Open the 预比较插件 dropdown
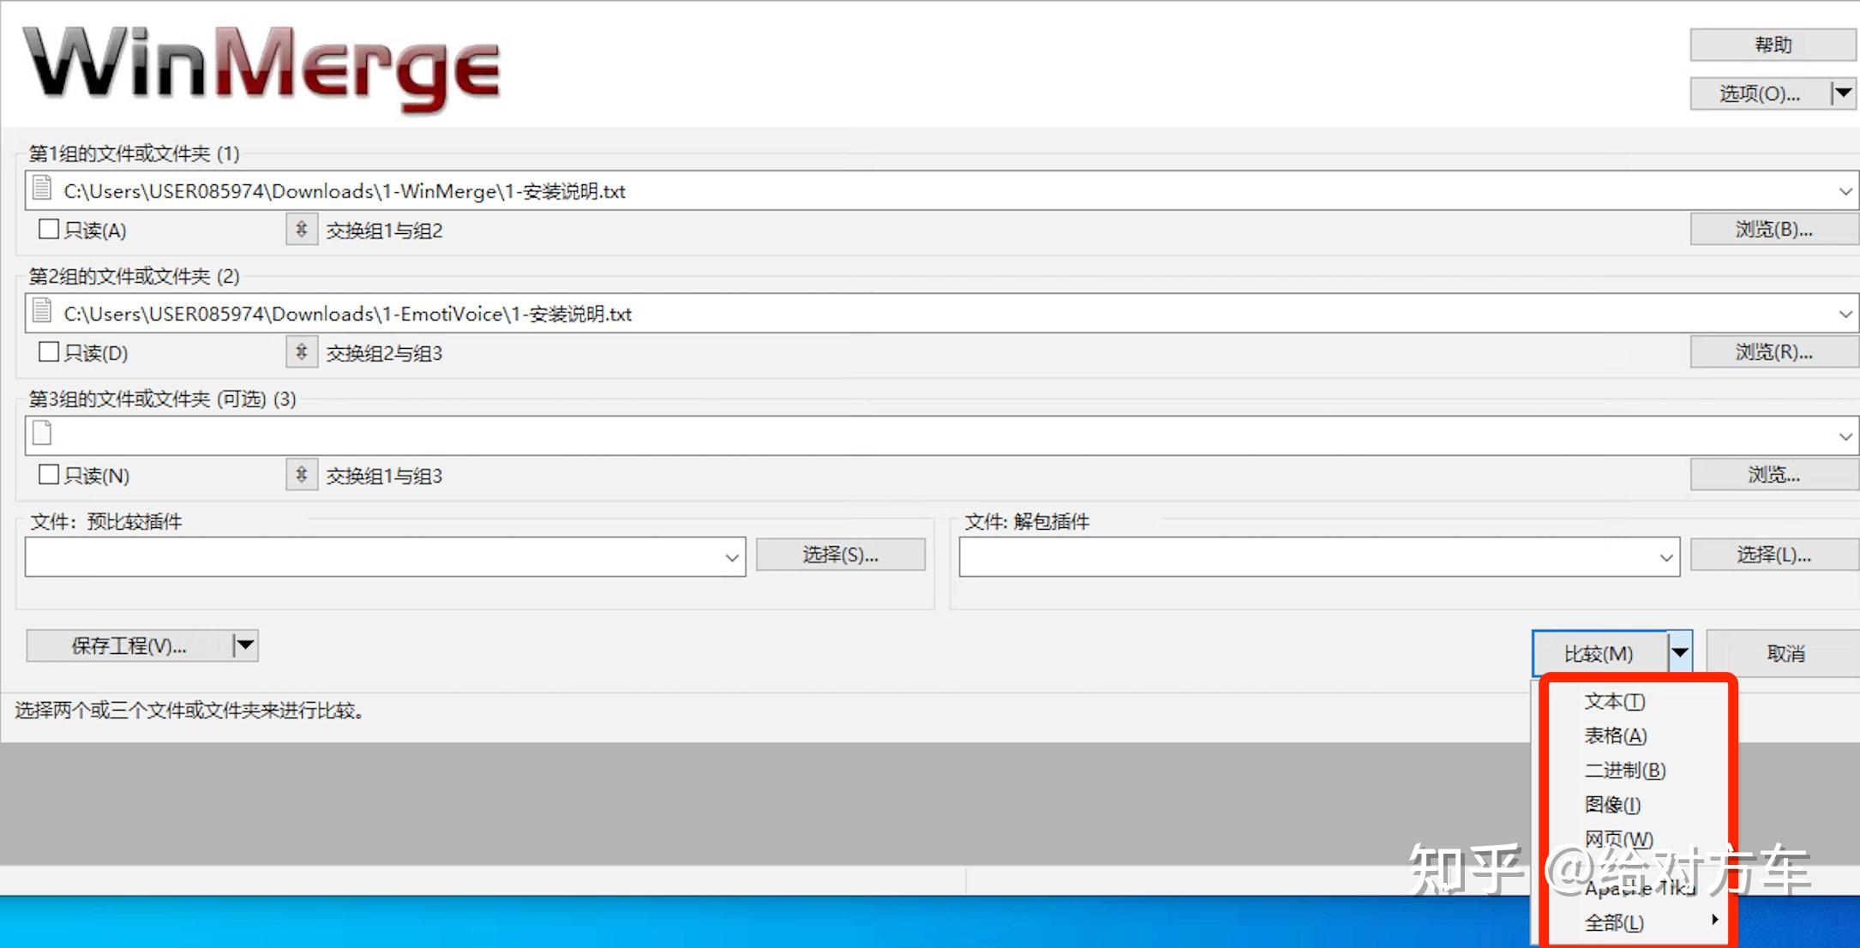 pyautogui.click(x=730, y=556)
